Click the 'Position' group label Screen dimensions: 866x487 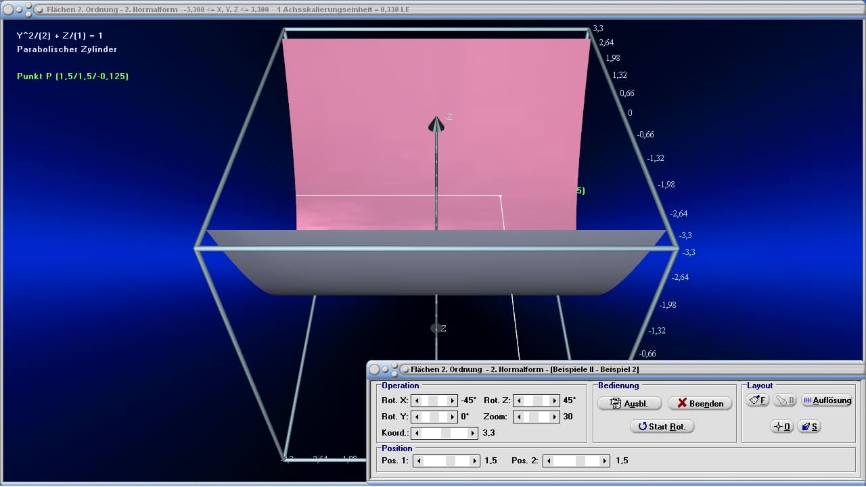click(x=396, y=448)
